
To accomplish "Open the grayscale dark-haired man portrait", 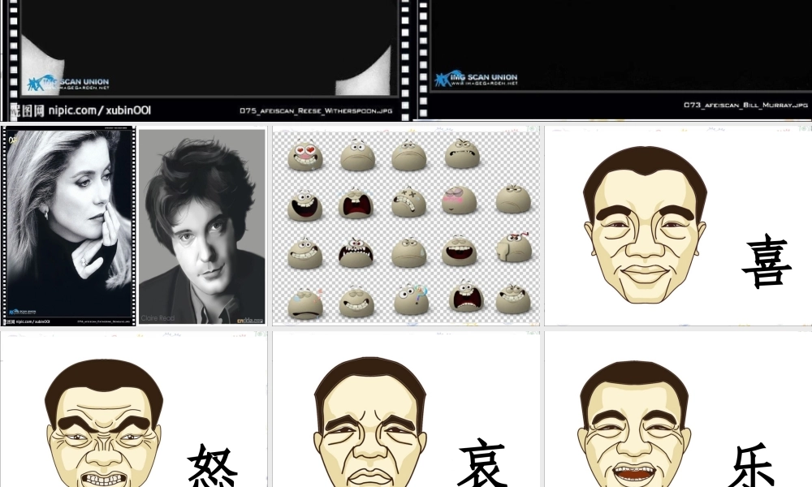I will click(202, 226).
